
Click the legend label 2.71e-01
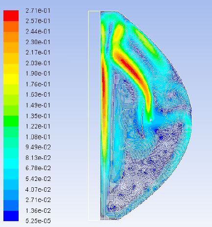(x=38, y=11)
